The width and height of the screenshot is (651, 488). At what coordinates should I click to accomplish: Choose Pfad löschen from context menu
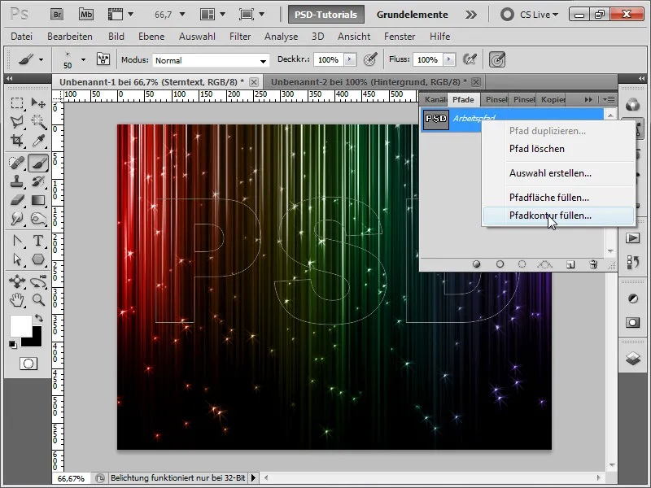558,149
